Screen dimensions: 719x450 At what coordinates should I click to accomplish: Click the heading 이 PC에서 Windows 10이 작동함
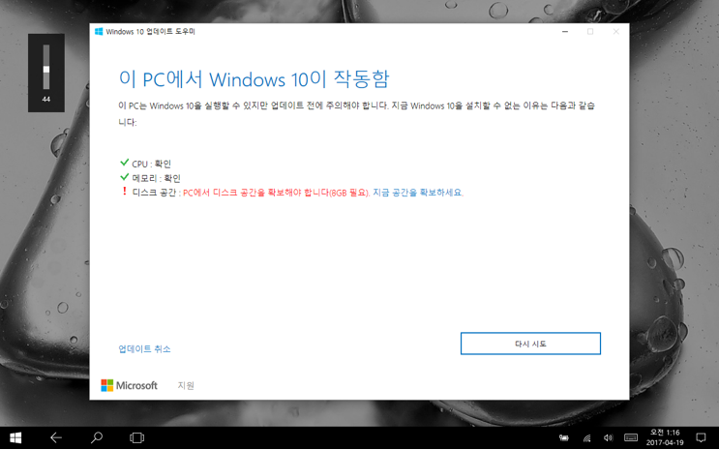pos(255,79)
